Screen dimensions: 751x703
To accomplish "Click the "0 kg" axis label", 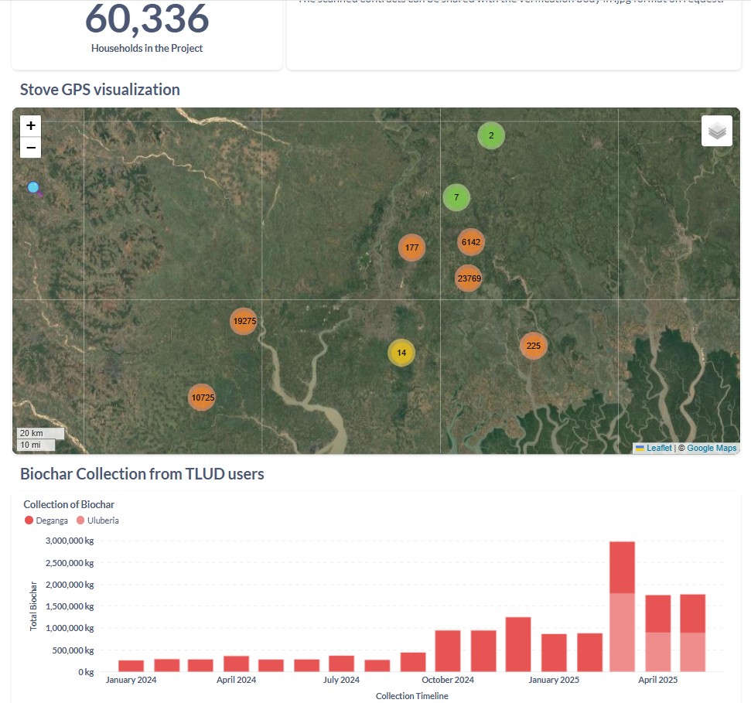I will coord(86,672).
